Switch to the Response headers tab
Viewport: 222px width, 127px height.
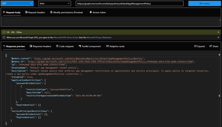(41, 46)
